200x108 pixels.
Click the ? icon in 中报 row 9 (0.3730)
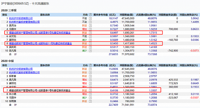click(90, 98)
